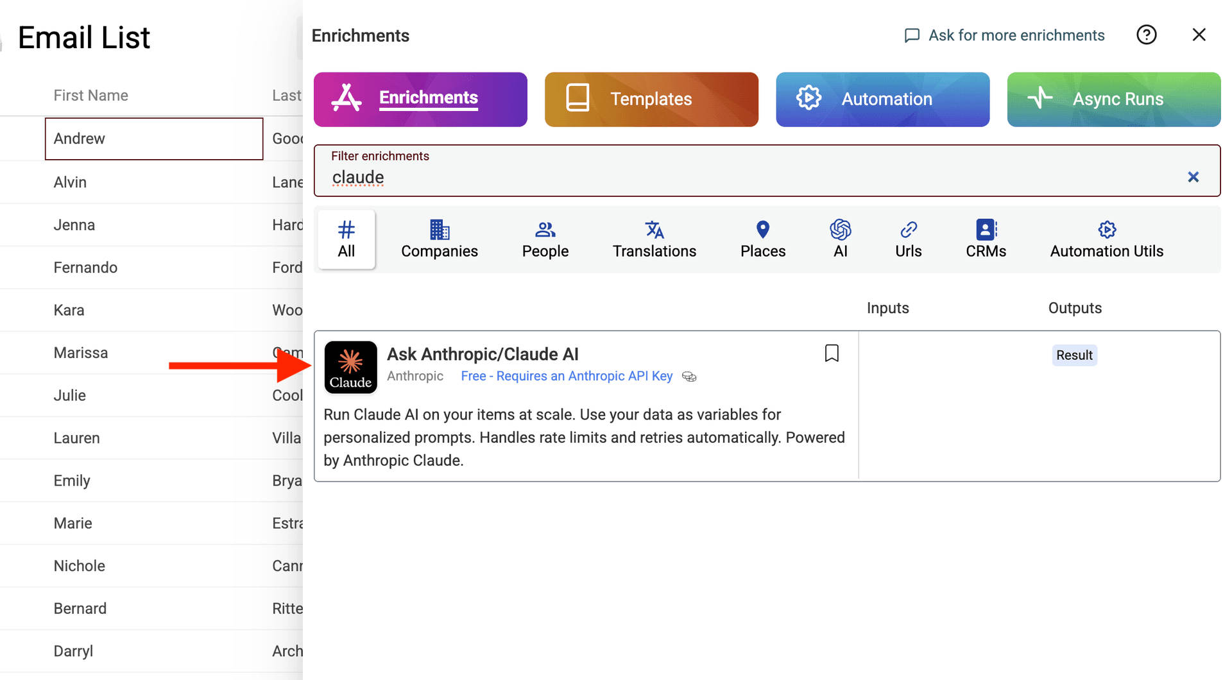Open the Automation tab
The width and height of the screenshot is (1232, 680).
(x=882, y=99)
